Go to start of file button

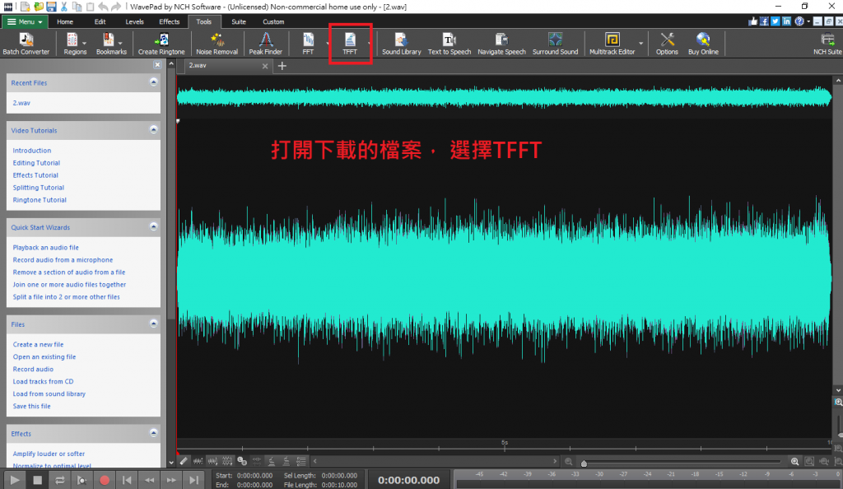point(127,480)
